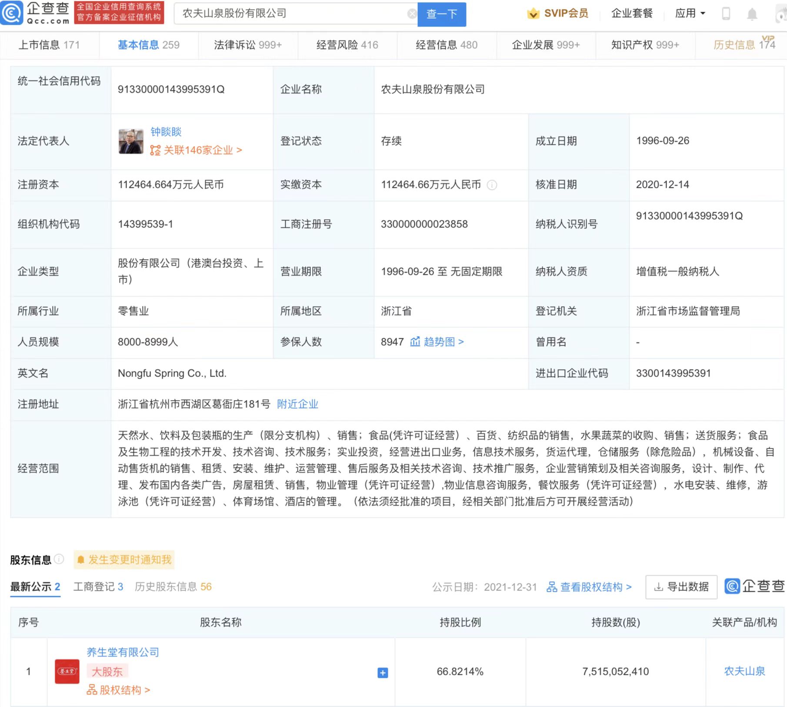
Task: Click the 查一下 search button
Action: click(x=442, y=14)
